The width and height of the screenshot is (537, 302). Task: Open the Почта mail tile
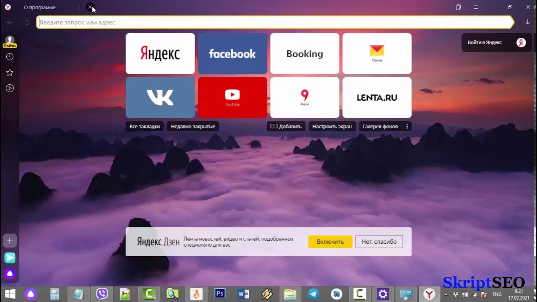click(x=377, y=54)
